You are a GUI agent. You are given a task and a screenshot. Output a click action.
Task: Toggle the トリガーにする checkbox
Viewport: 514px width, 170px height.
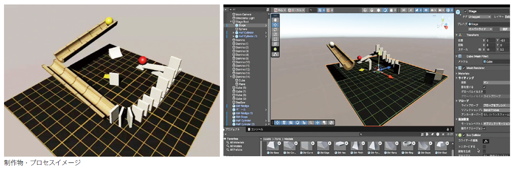click(x=484, y=147)
